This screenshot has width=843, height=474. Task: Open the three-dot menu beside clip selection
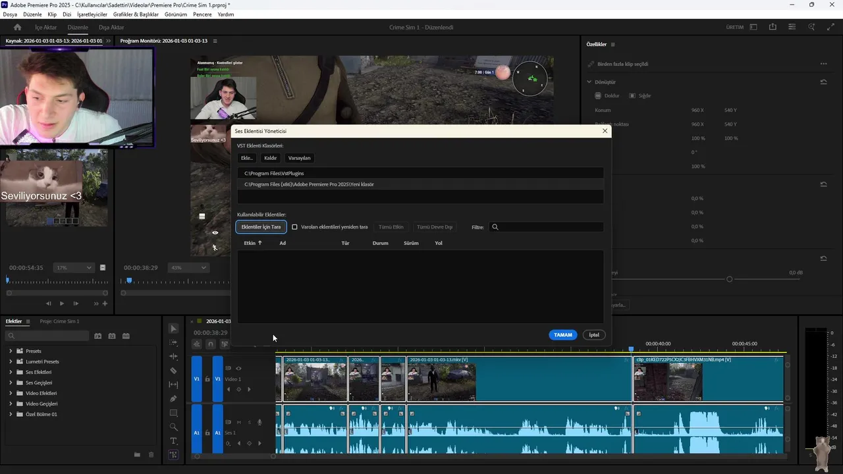pyautogui.click(x=823, y=64)
